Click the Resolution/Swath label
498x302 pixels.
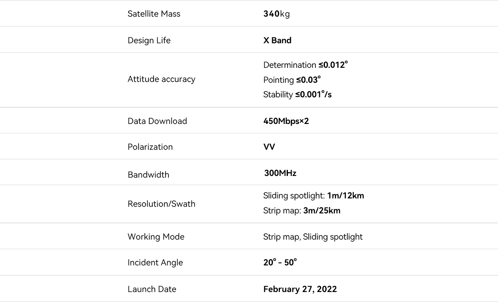pyautogui.click(x=161, y=204)
